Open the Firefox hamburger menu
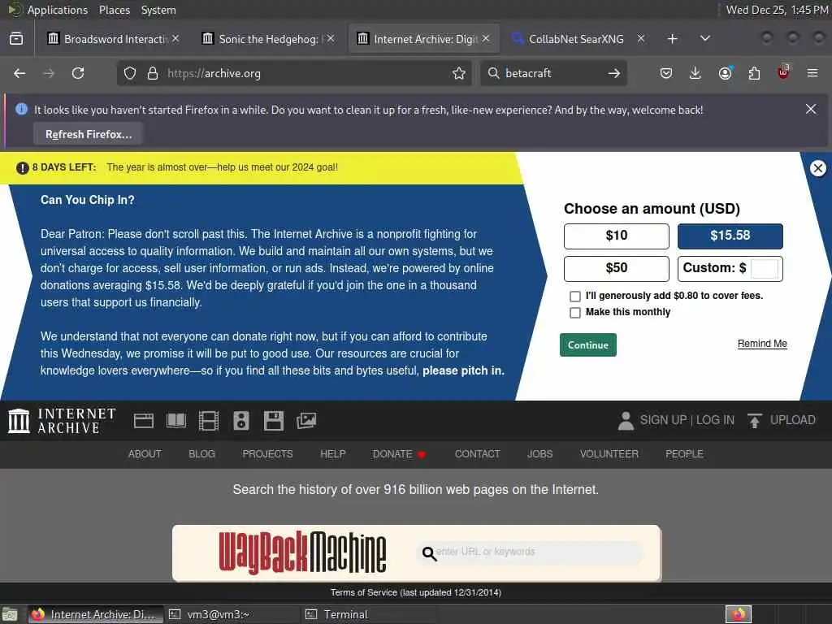The image size is (832, 624). point(812,73)
